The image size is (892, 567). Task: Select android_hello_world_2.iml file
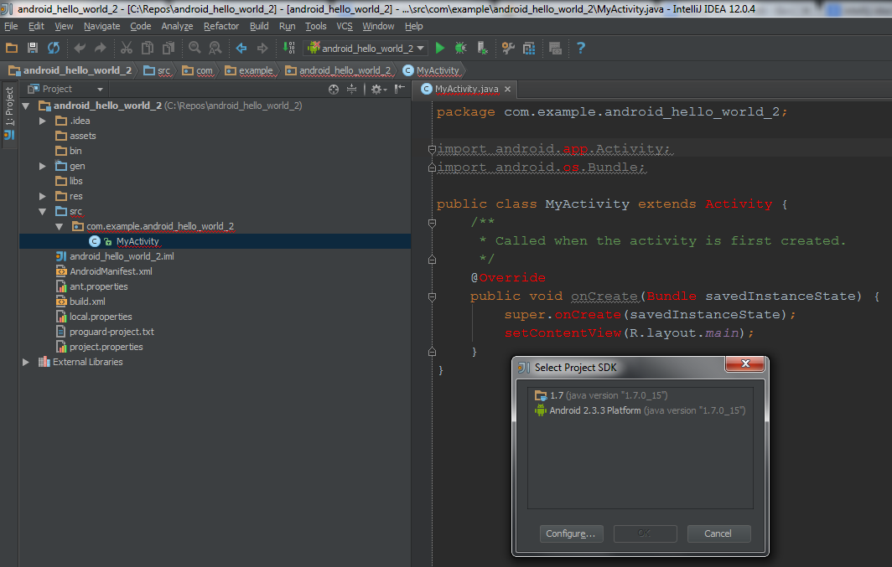122,256
